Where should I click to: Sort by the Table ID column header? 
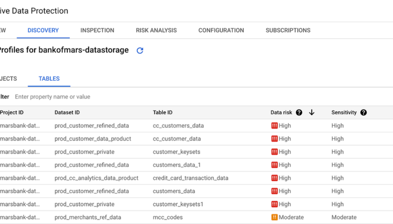click(163, 113)
